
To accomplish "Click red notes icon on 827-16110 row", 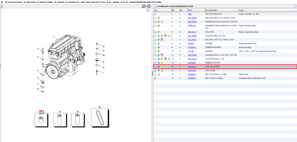I will (162, 40).
